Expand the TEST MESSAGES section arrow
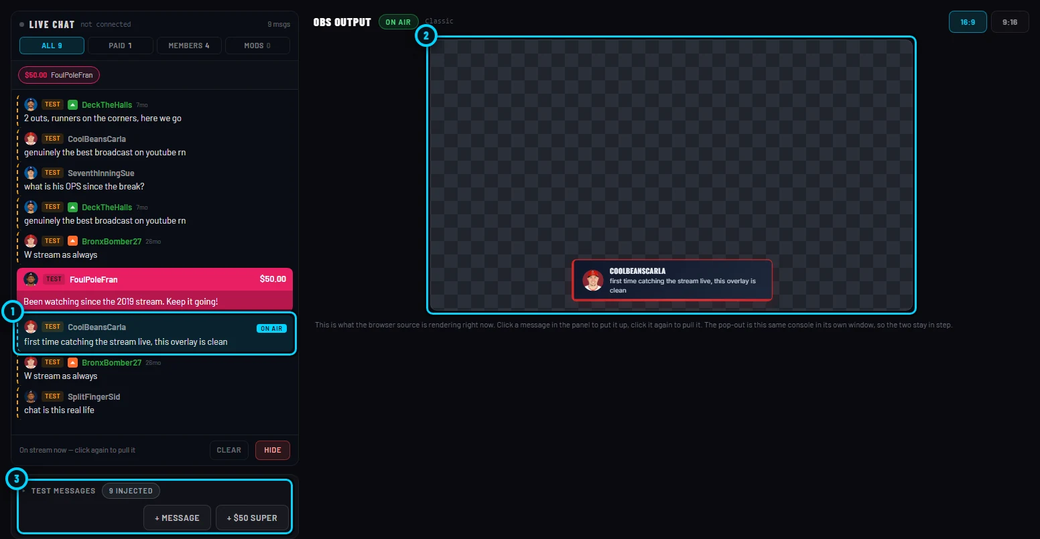 (23, 491)
